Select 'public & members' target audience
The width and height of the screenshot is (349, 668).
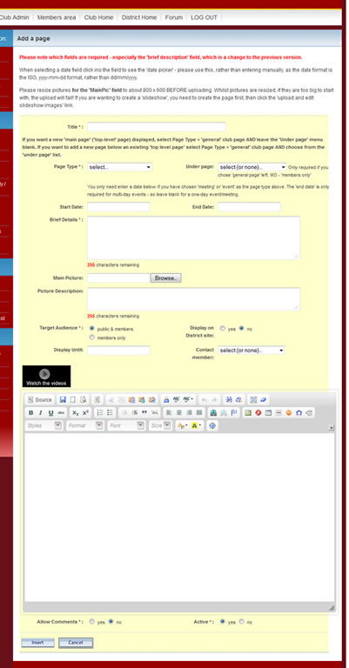91,329
